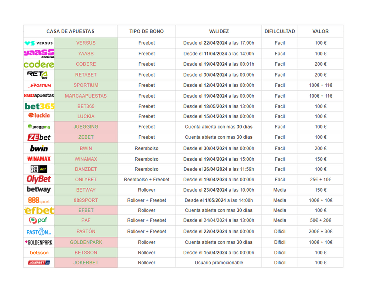Click the BETWAY name cell
This screenshot has width=381, height=293.
pos(86,190)
